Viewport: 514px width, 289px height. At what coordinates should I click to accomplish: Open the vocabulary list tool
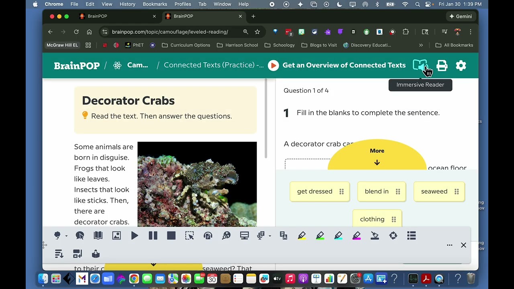coord(411,236)
